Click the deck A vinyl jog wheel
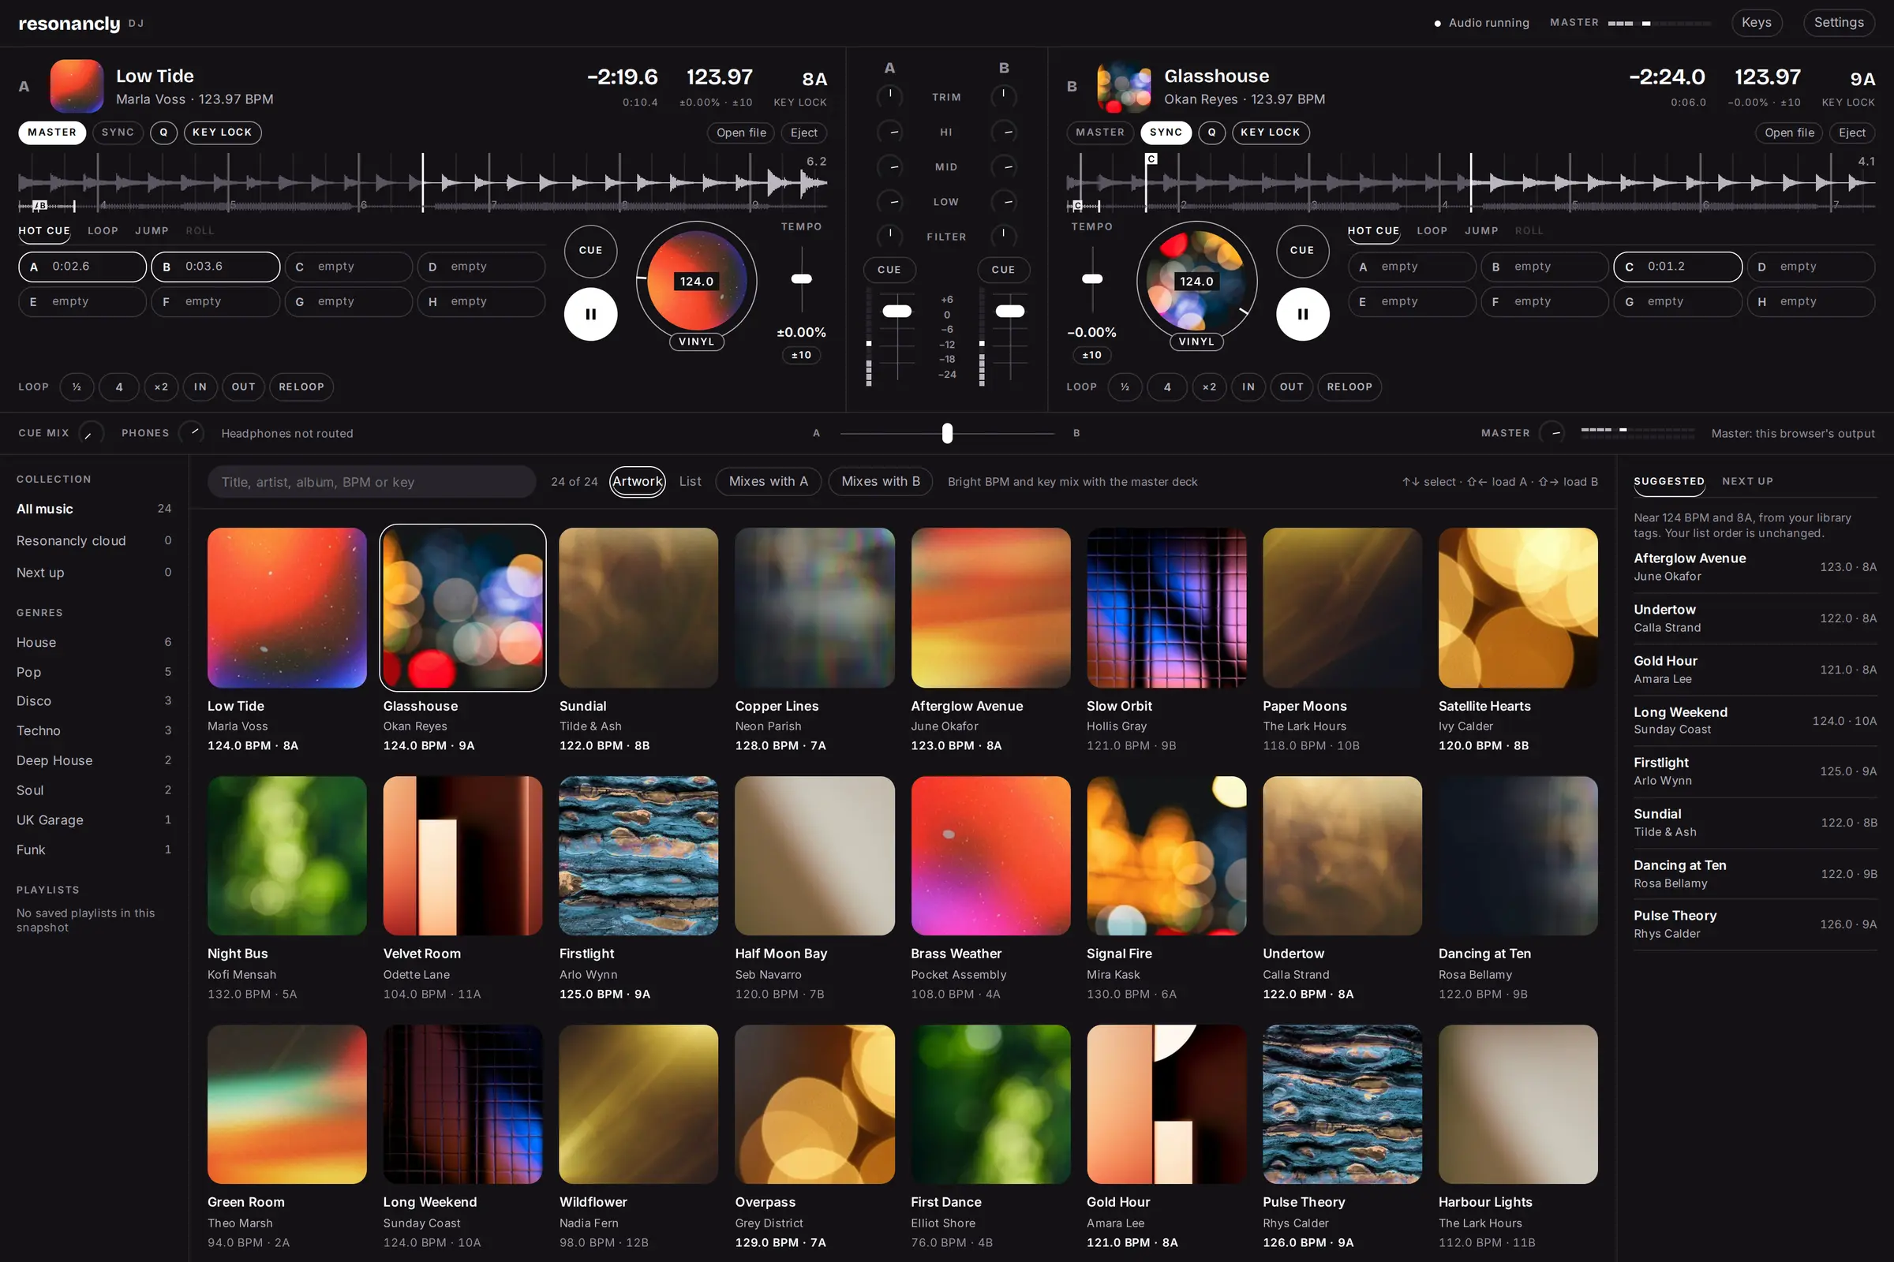Screen dimensions: 1894x1262 click(x=697, y=281)
